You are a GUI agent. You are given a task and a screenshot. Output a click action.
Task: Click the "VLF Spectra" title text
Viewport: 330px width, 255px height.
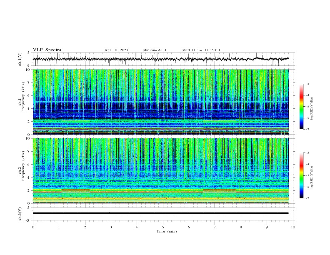click(47, 50)
